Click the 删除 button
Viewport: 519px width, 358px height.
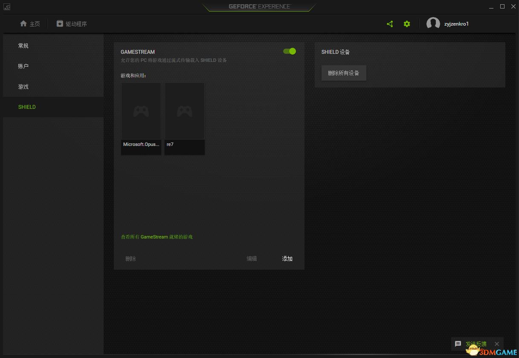[x=130, y=259]
